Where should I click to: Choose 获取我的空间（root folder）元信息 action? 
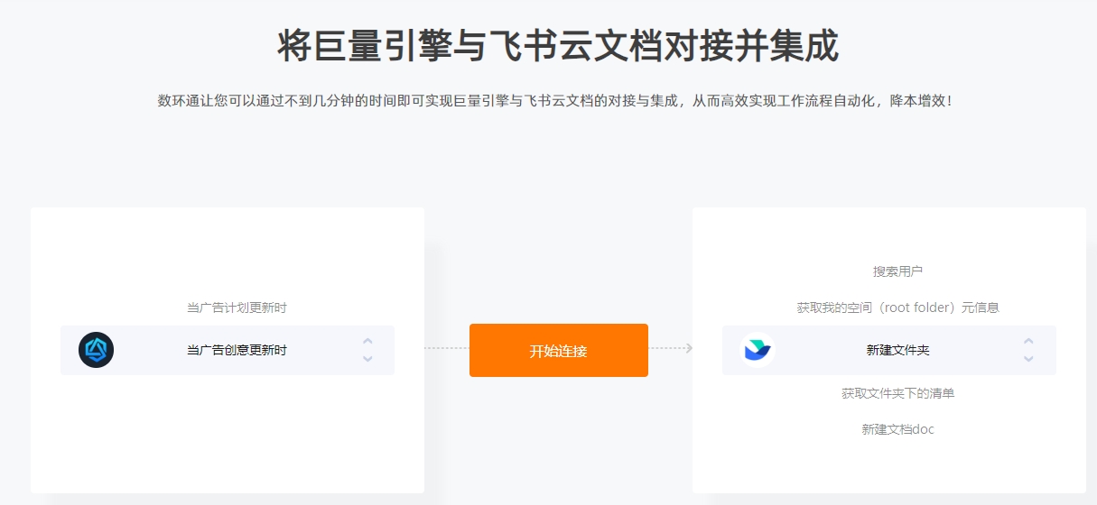[897, 308]
